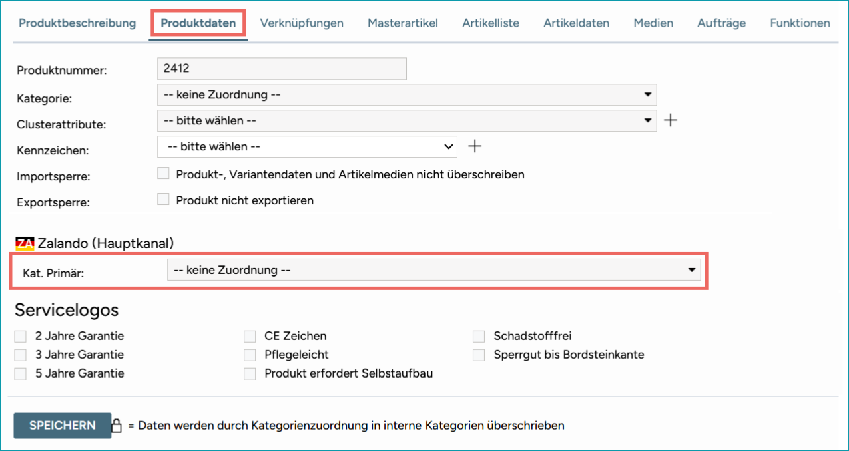Add a Kennzeichen with the plus icon
The image size is (849, 451).
click(x=474, y=146)
